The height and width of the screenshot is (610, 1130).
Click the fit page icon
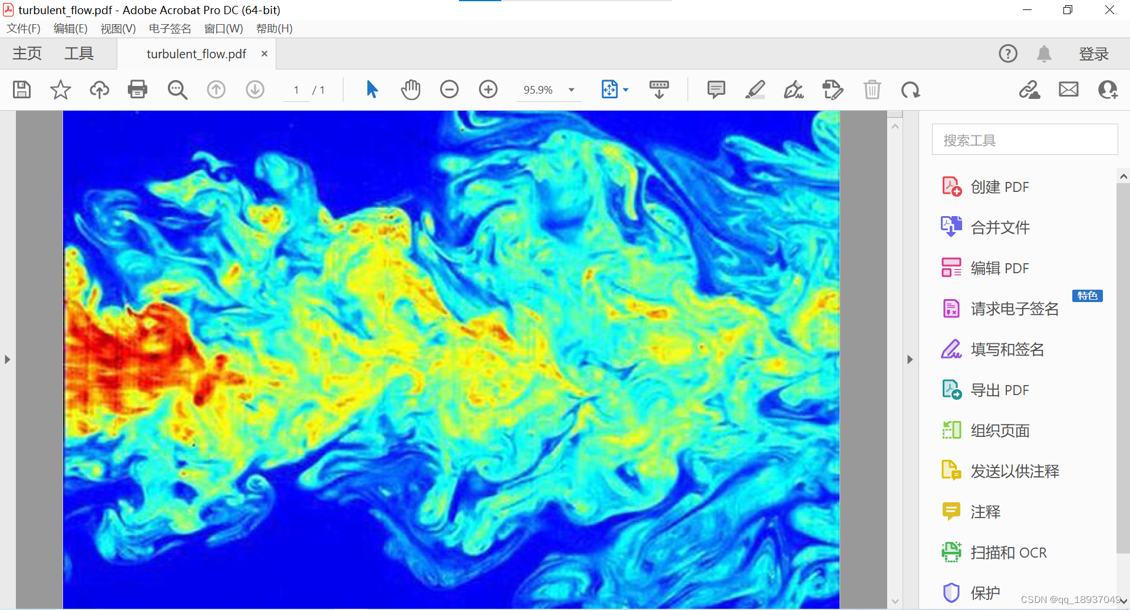pyautogui.click(x=610, y=89)
